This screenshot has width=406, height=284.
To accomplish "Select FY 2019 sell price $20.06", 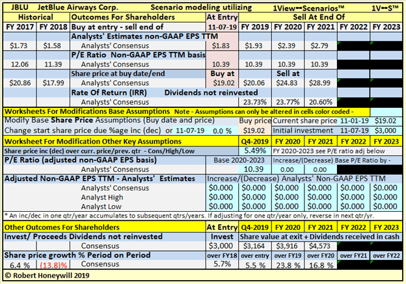I will coord(254,83).
